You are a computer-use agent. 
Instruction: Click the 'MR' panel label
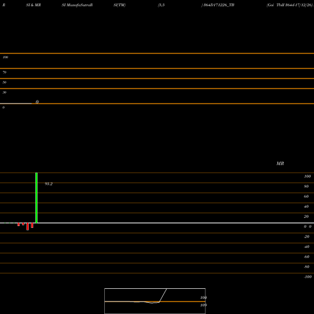point(280,163)
